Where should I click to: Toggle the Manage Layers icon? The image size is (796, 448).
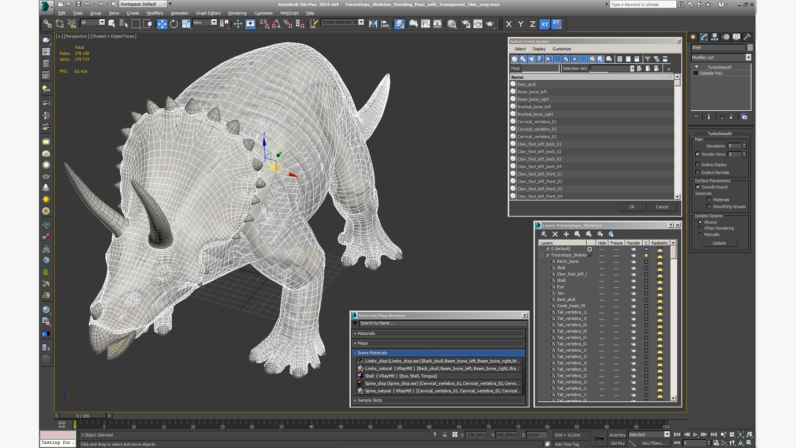399,24
